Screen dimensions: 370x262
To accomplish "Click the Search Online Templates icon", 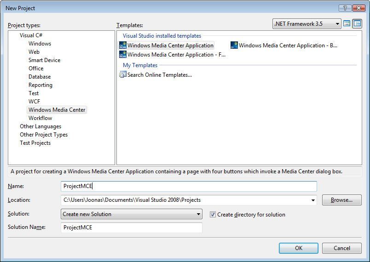I will (x=123, y=74).
